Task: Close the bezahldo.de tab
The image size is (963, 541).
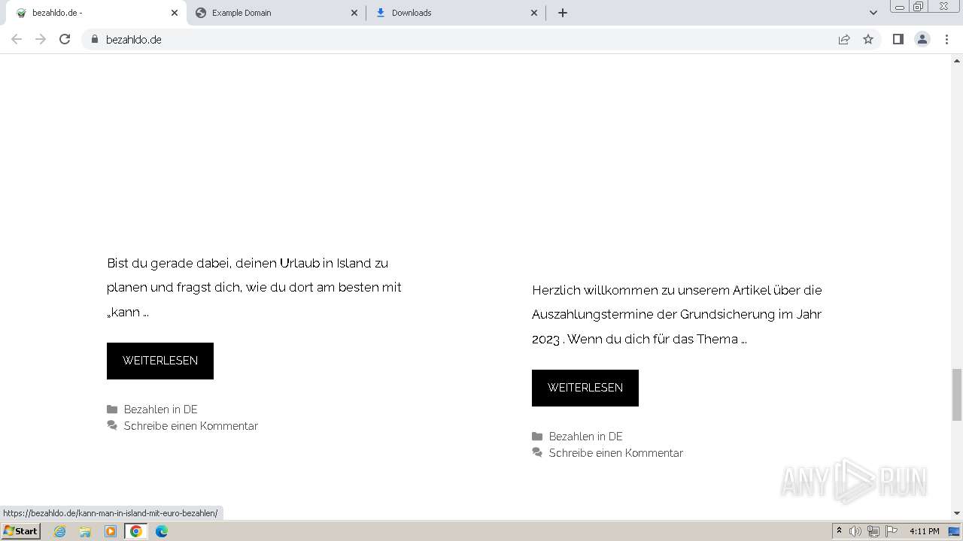Action: 175,13
